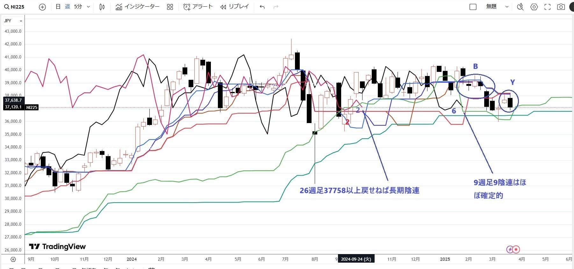The width and height of the screenshot is (574, 269).
Task: Switch to the daily (日) timeframe
Action: click(x=58, y=7)
